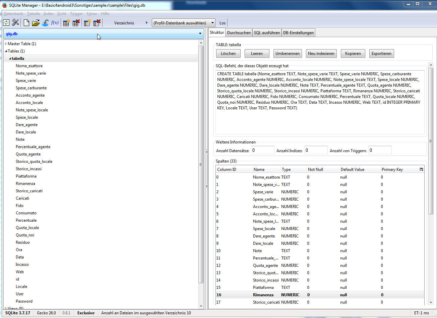Image resolution: width=437 pixels, height=318 pixels.
Task: Open user-defined functions with the f(x) icon
Action: [55, 23]
